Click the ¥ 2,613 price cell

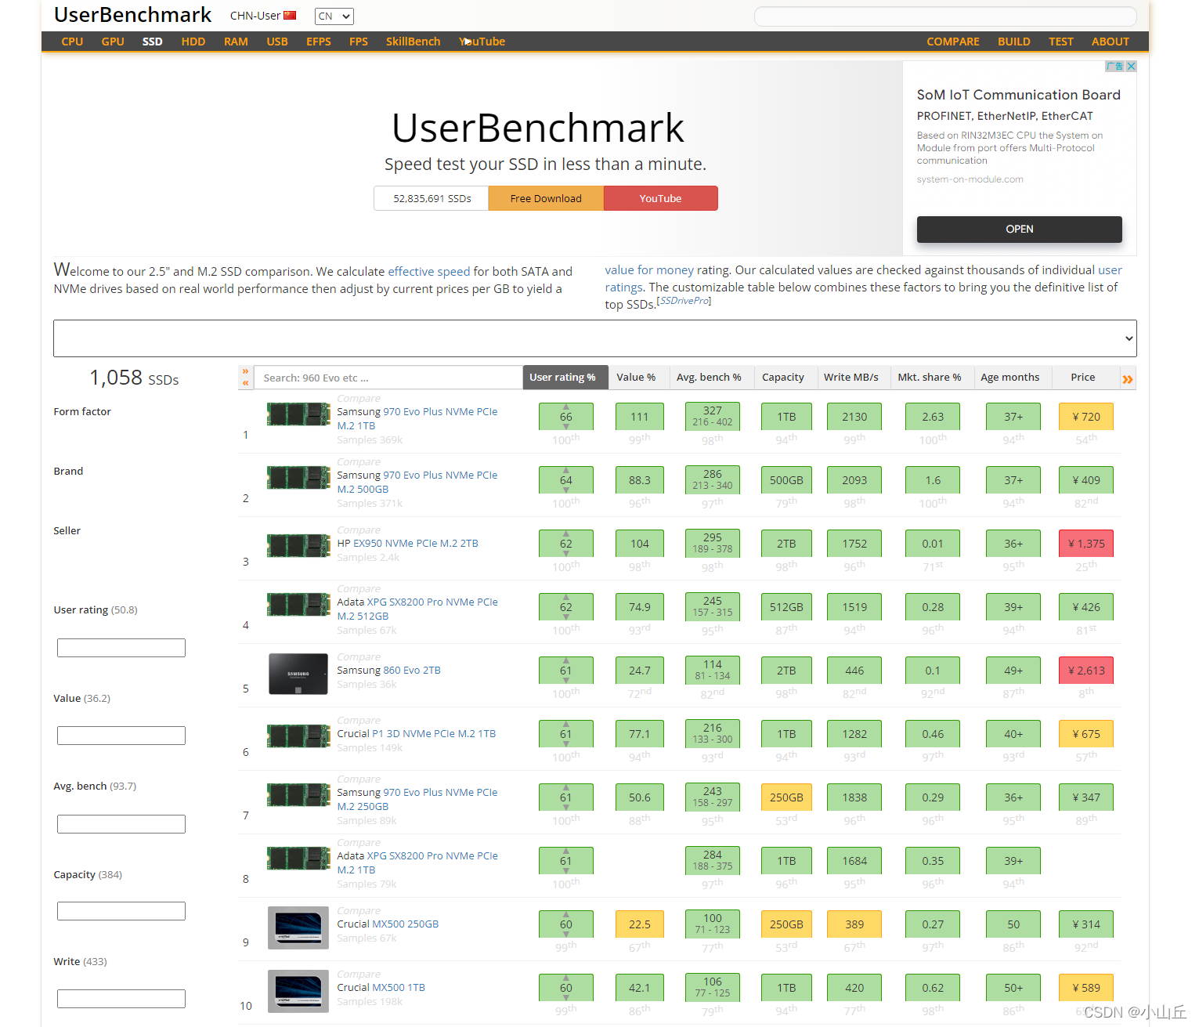[x=1085, y=671]
